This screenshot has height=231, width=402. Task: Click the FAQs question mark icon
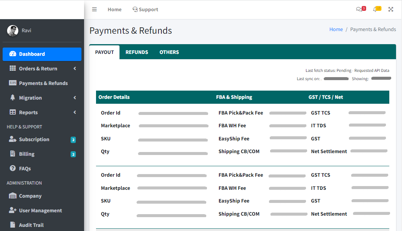coord(13,168)
